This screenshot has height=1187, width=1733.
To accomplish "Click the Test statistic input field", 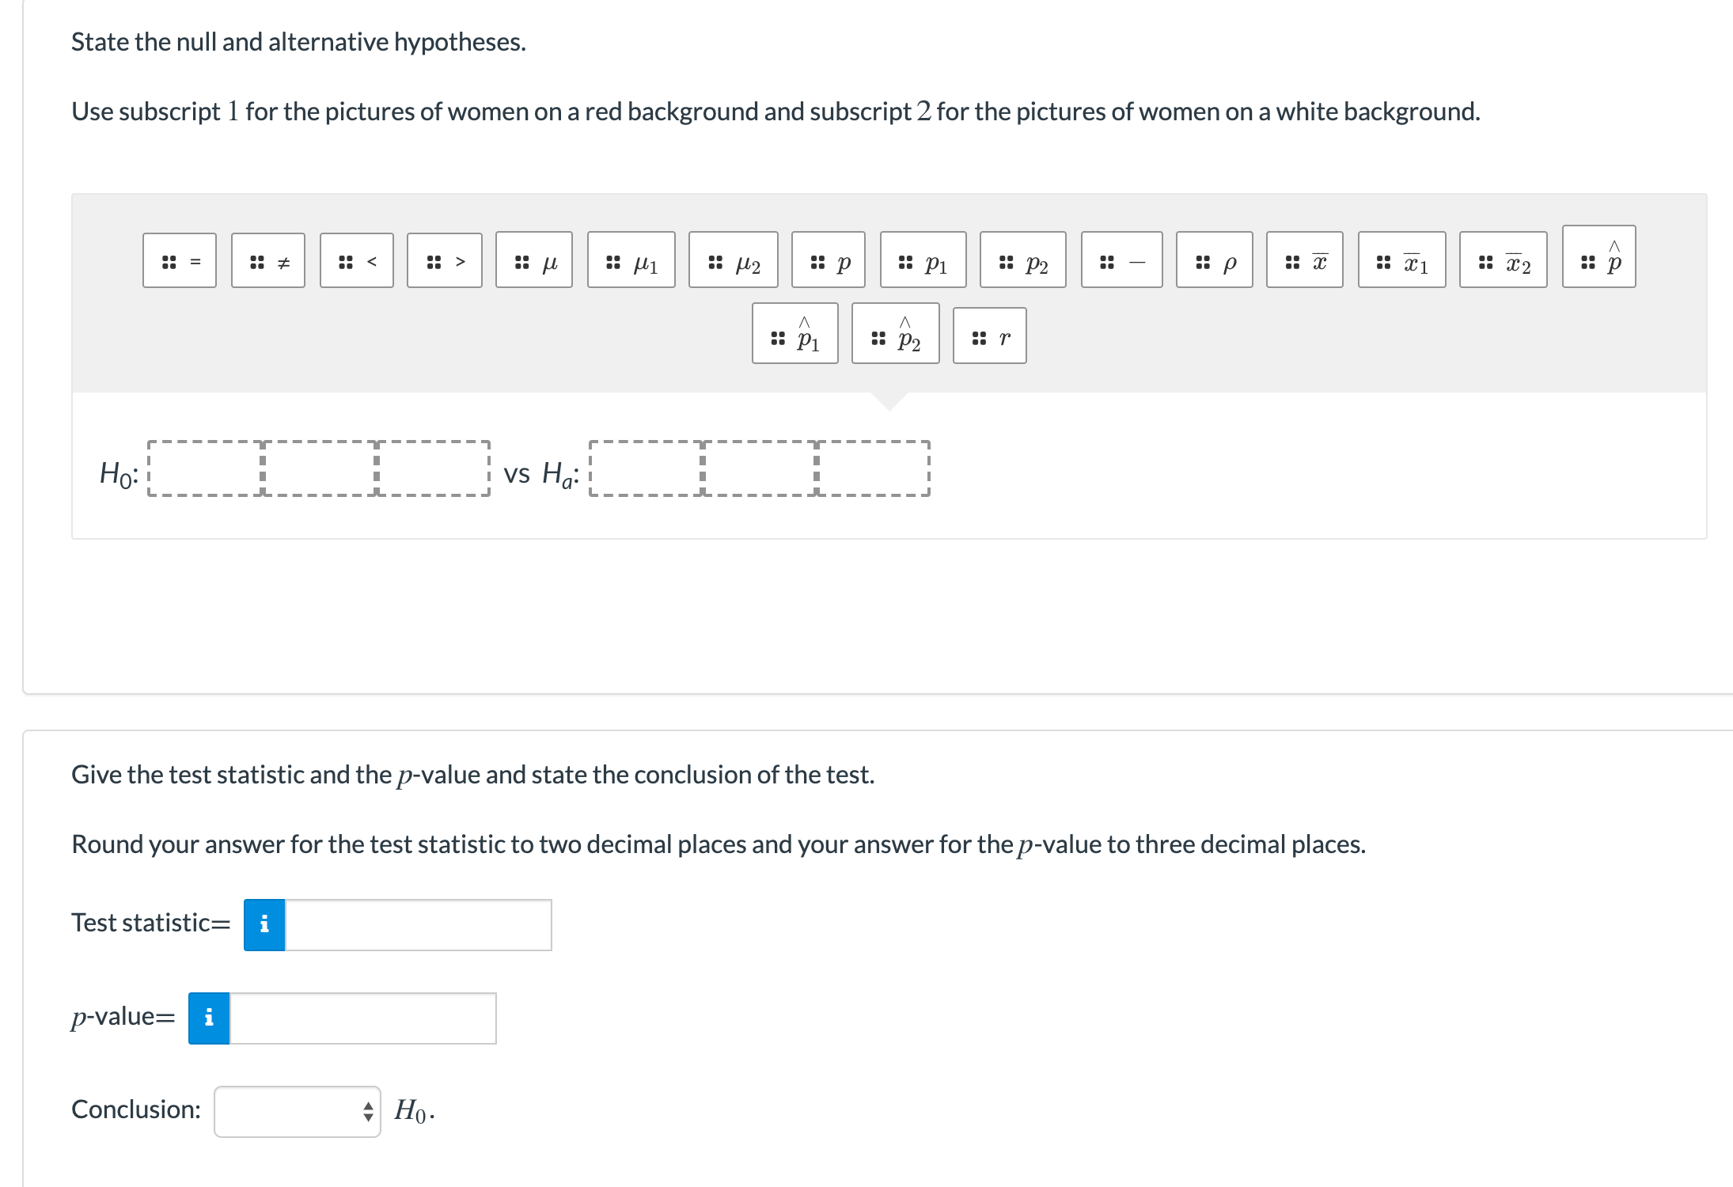I will coord(419,925).
